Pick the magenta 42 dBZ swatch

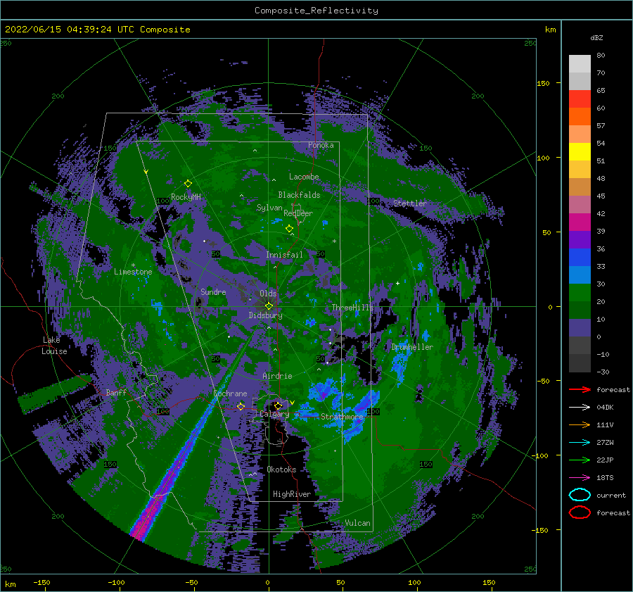pyautogui.click(x=580, y=222)
